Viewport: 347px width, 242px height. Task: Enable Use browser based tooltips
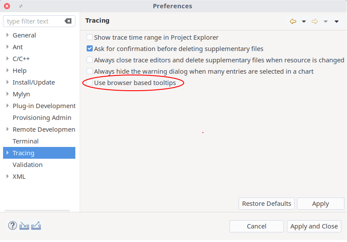tap(90, 82)
